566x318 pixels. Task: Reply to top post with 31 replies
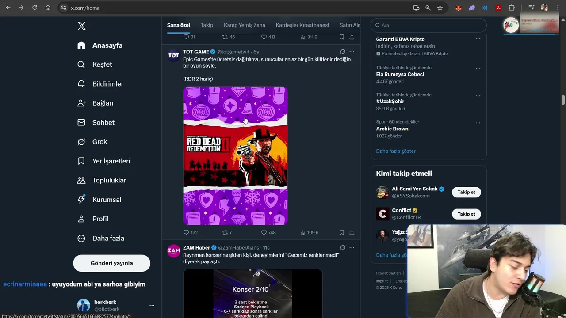[189, 37]
